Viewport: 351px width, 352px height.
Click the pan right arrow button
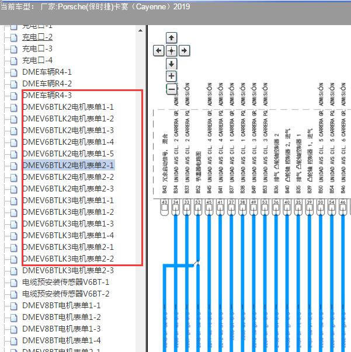tap(184, 51)
